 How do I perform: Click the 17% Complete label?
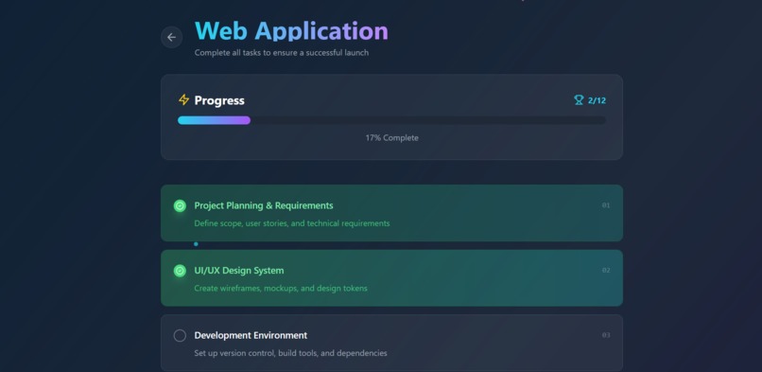[x=391, y=138]
